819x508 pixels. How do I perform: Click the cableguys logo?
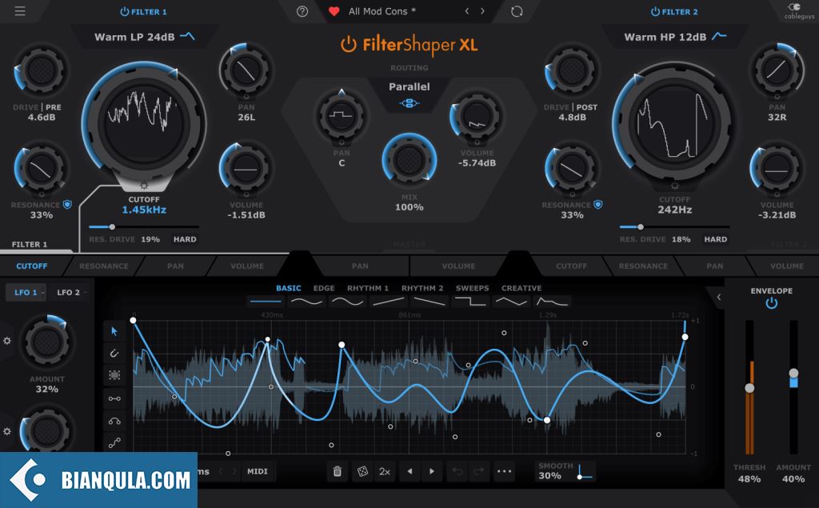pos(799,11)
